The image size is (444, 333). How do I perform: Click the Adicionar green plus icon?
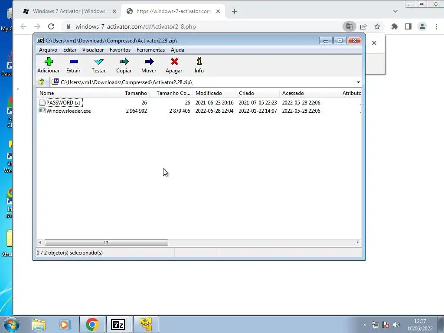(x=49, y=62)
